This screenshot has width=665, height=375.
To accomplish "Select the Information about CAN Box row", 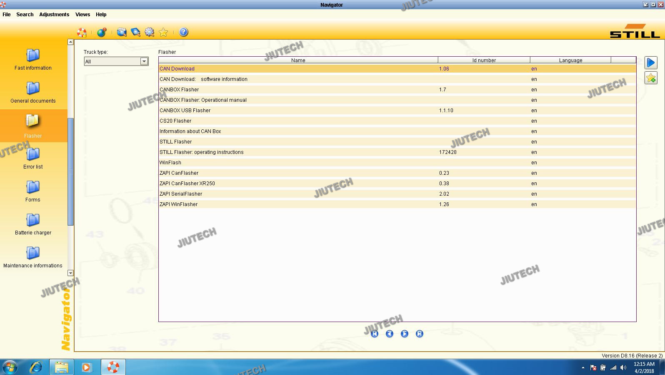I will tap(397, 131).
